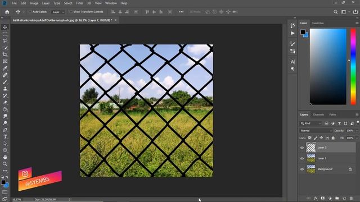Create a new layer icon
Screen dimensions: 360x202
344,198
